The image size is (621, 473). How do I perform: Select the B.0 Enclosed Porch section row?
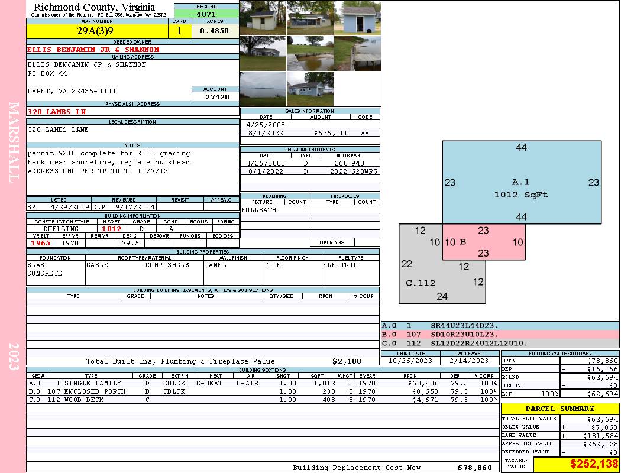[263, 391]
